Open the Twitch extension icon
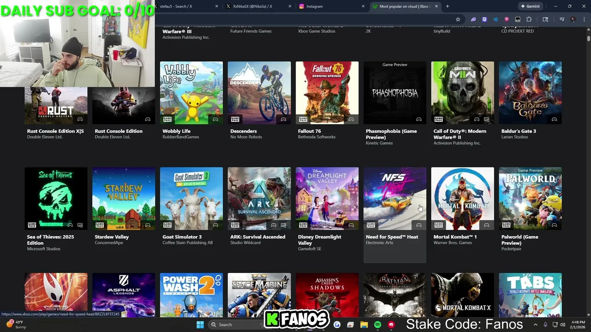The height and width of the screenshot is (332, 591). pyautogui.click(x=484, y=19)
